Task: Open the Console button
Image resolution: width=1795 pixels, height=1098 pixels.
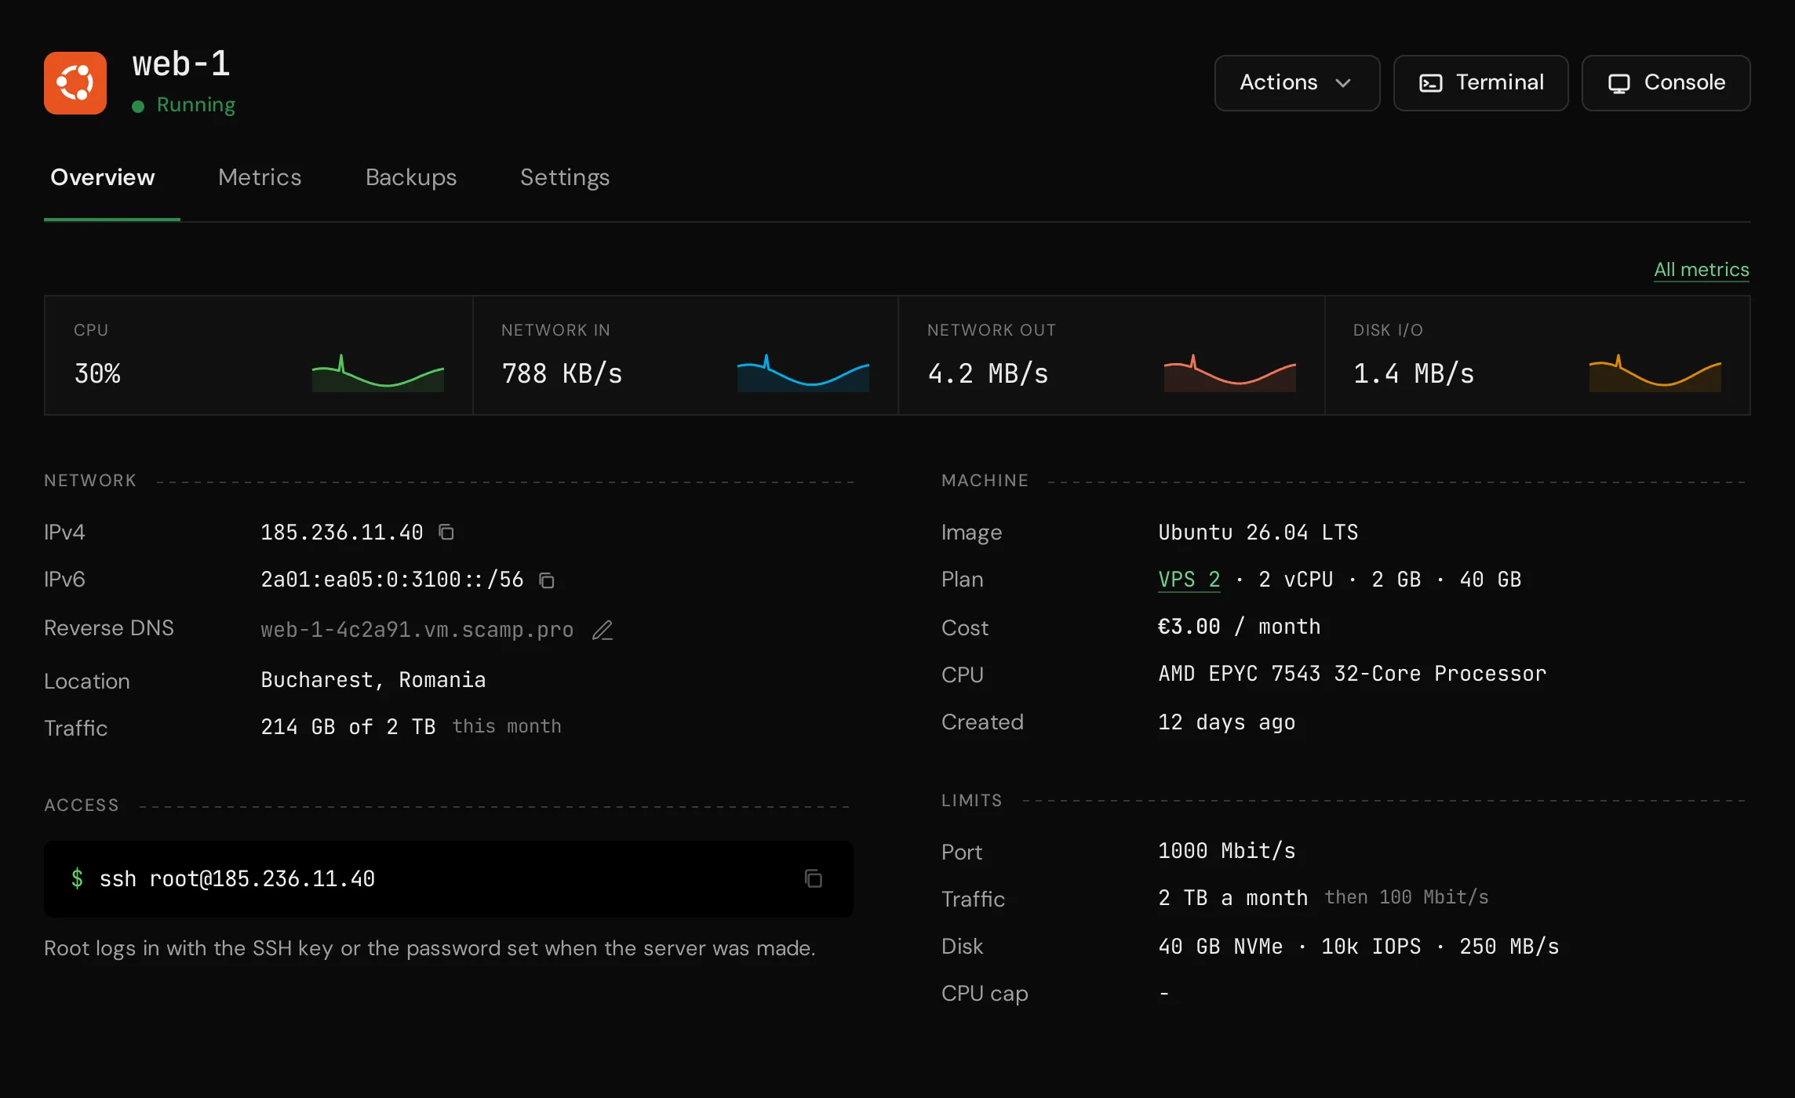Action: click(1666, 83)
